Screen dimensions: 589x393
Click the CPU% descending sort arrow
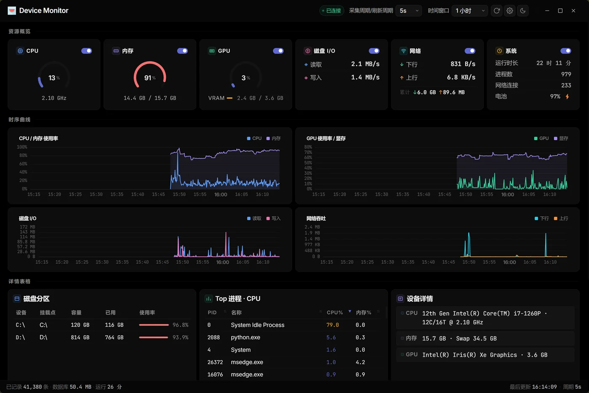[350, 311]
